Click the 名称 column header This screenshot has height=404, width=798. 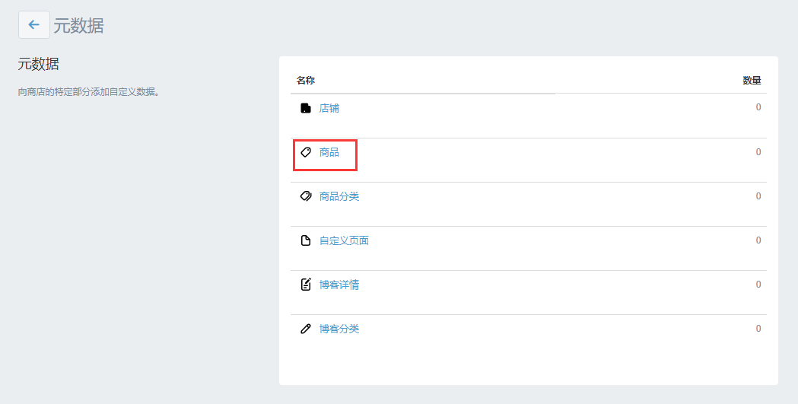306,81
